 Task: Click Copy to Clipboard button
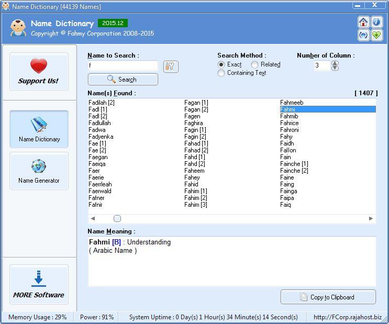click(x=328, y=297)
